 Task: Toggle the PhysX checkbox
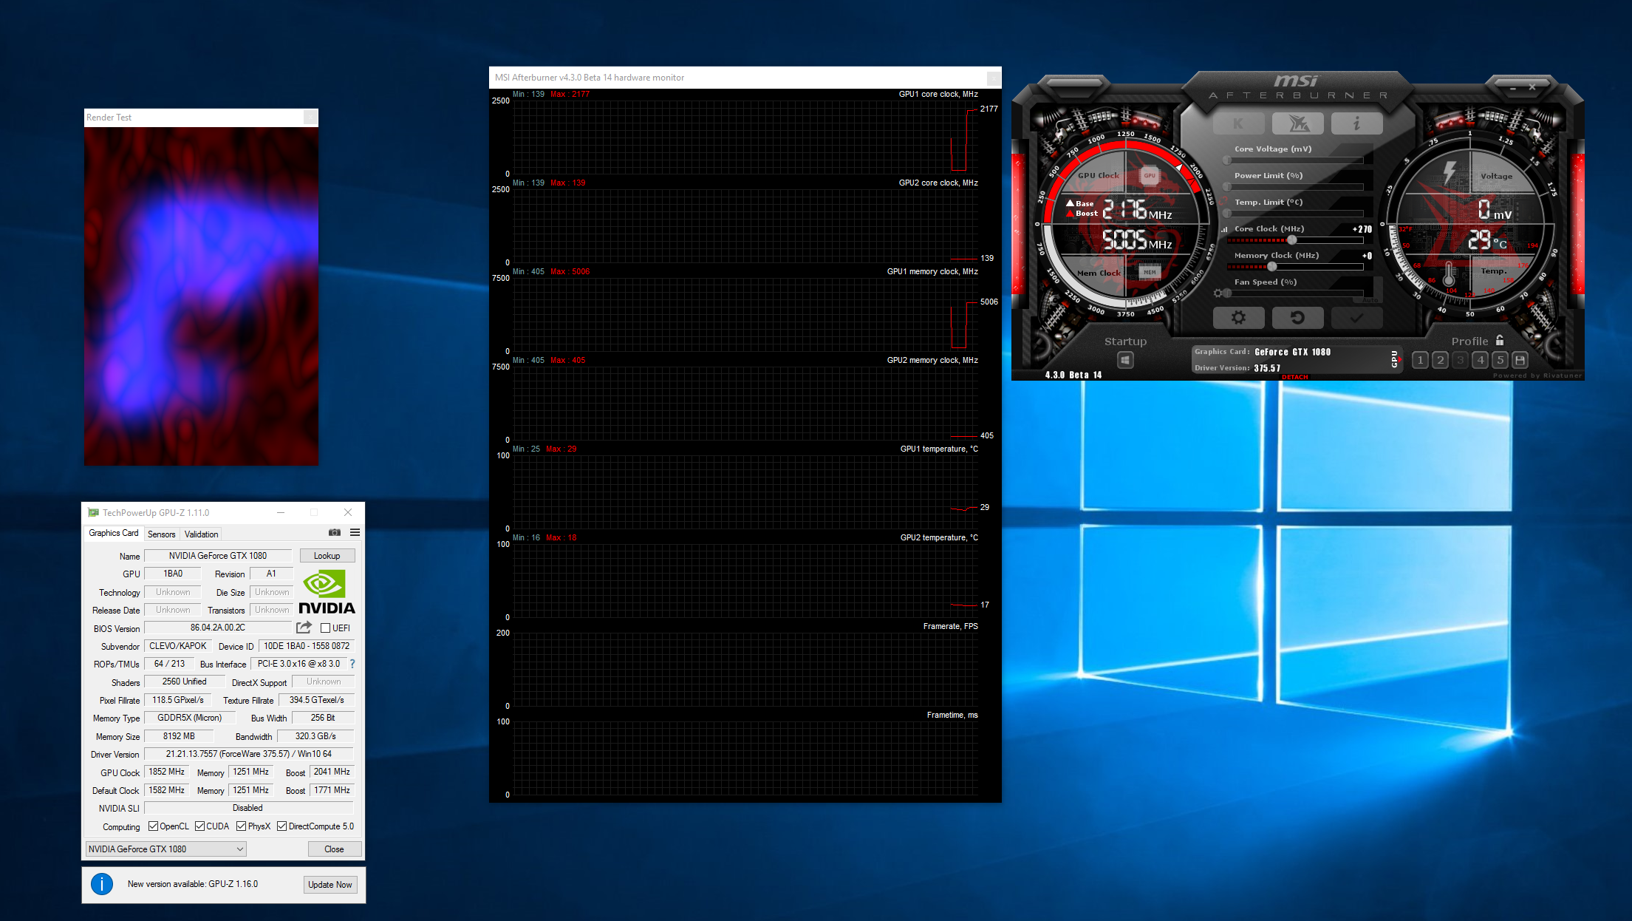tap(241, 826)
